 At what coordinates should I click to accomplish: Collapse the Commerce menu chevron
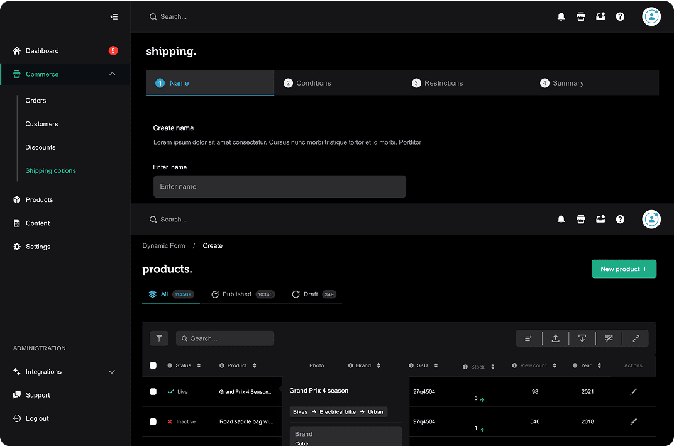[x=113, y=74]
